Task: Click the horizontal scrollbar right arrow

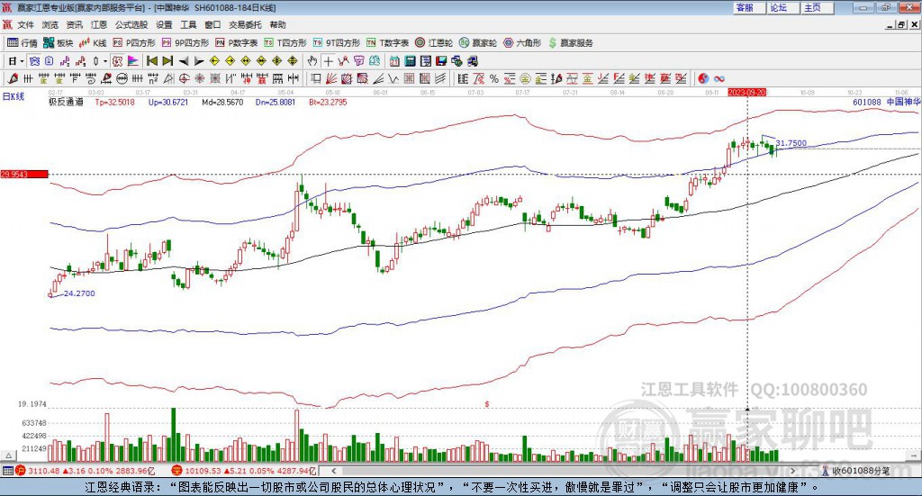Action: click(792, 471)
